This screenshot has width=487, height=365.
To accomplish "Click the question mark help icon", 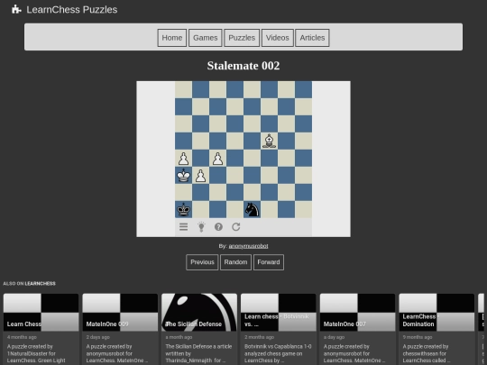I will tap(218, 227).
